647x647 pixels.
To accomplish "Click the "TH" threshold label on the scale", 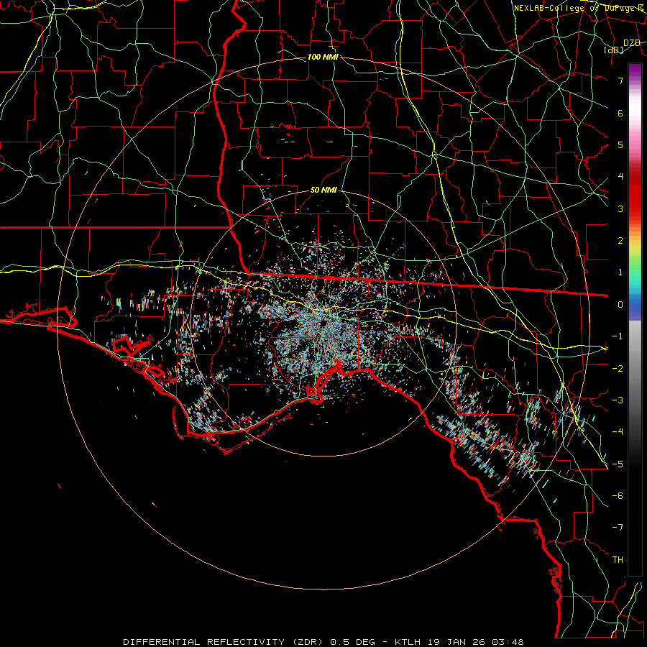I will coord(618,560).
